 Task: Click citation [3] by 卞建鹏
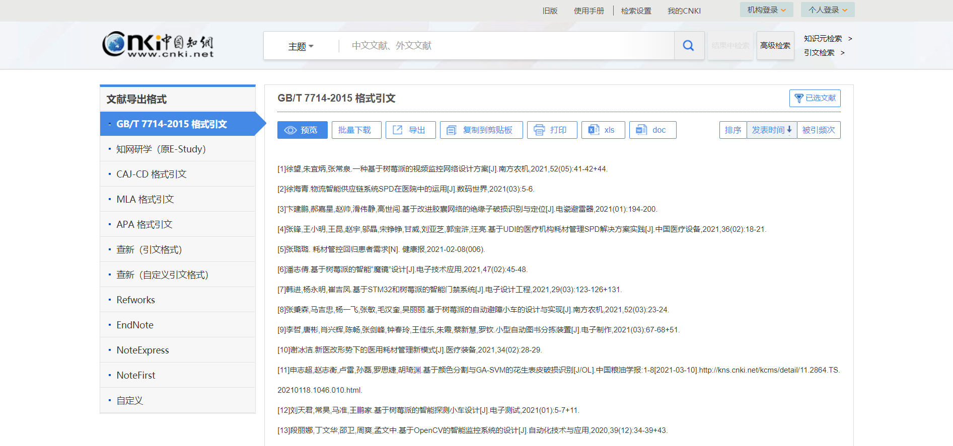(468, 209)
